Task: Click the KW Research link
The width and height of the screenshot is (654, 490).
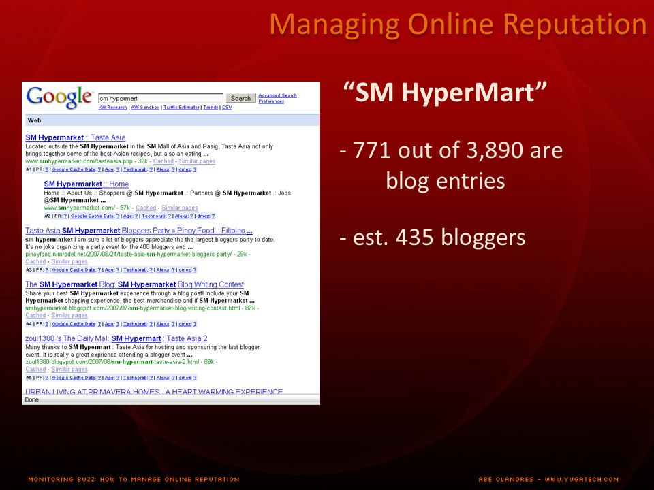Action: (x=112, y=108)
